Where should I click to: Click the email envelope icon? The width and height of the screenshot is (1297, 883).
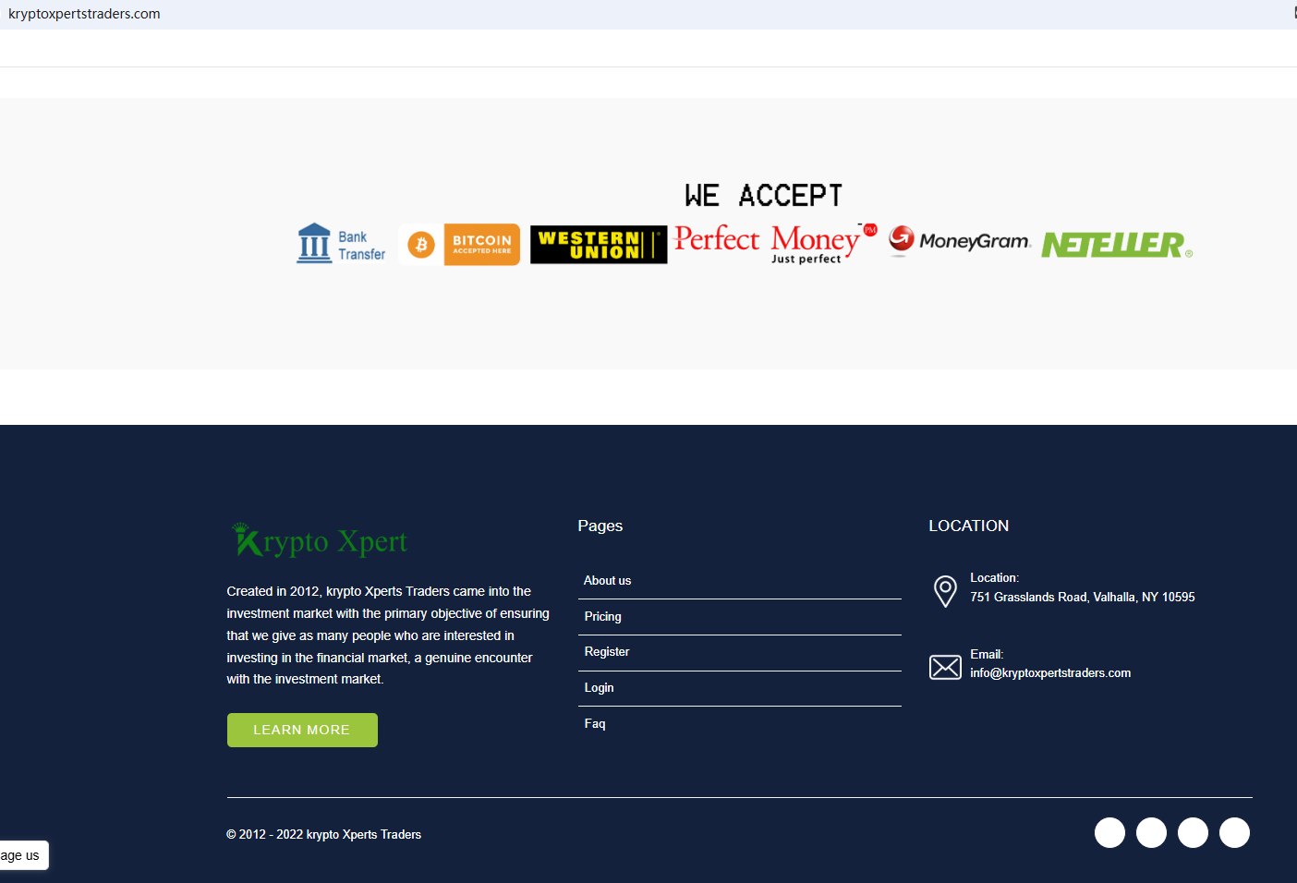coord(945,666)
